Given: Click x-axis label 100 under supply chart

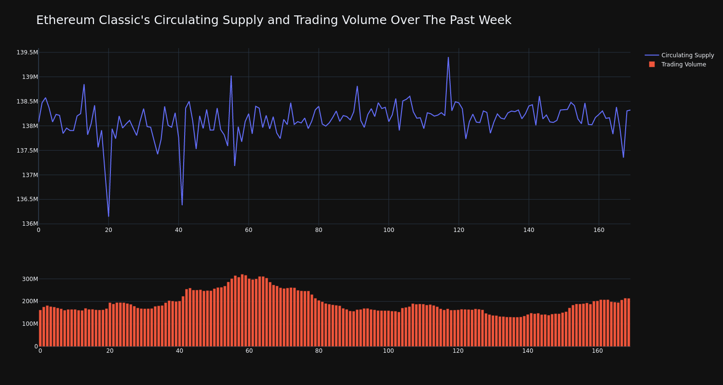Looking at the screenshot, I should pyautogui.click(x=388, y=230).
